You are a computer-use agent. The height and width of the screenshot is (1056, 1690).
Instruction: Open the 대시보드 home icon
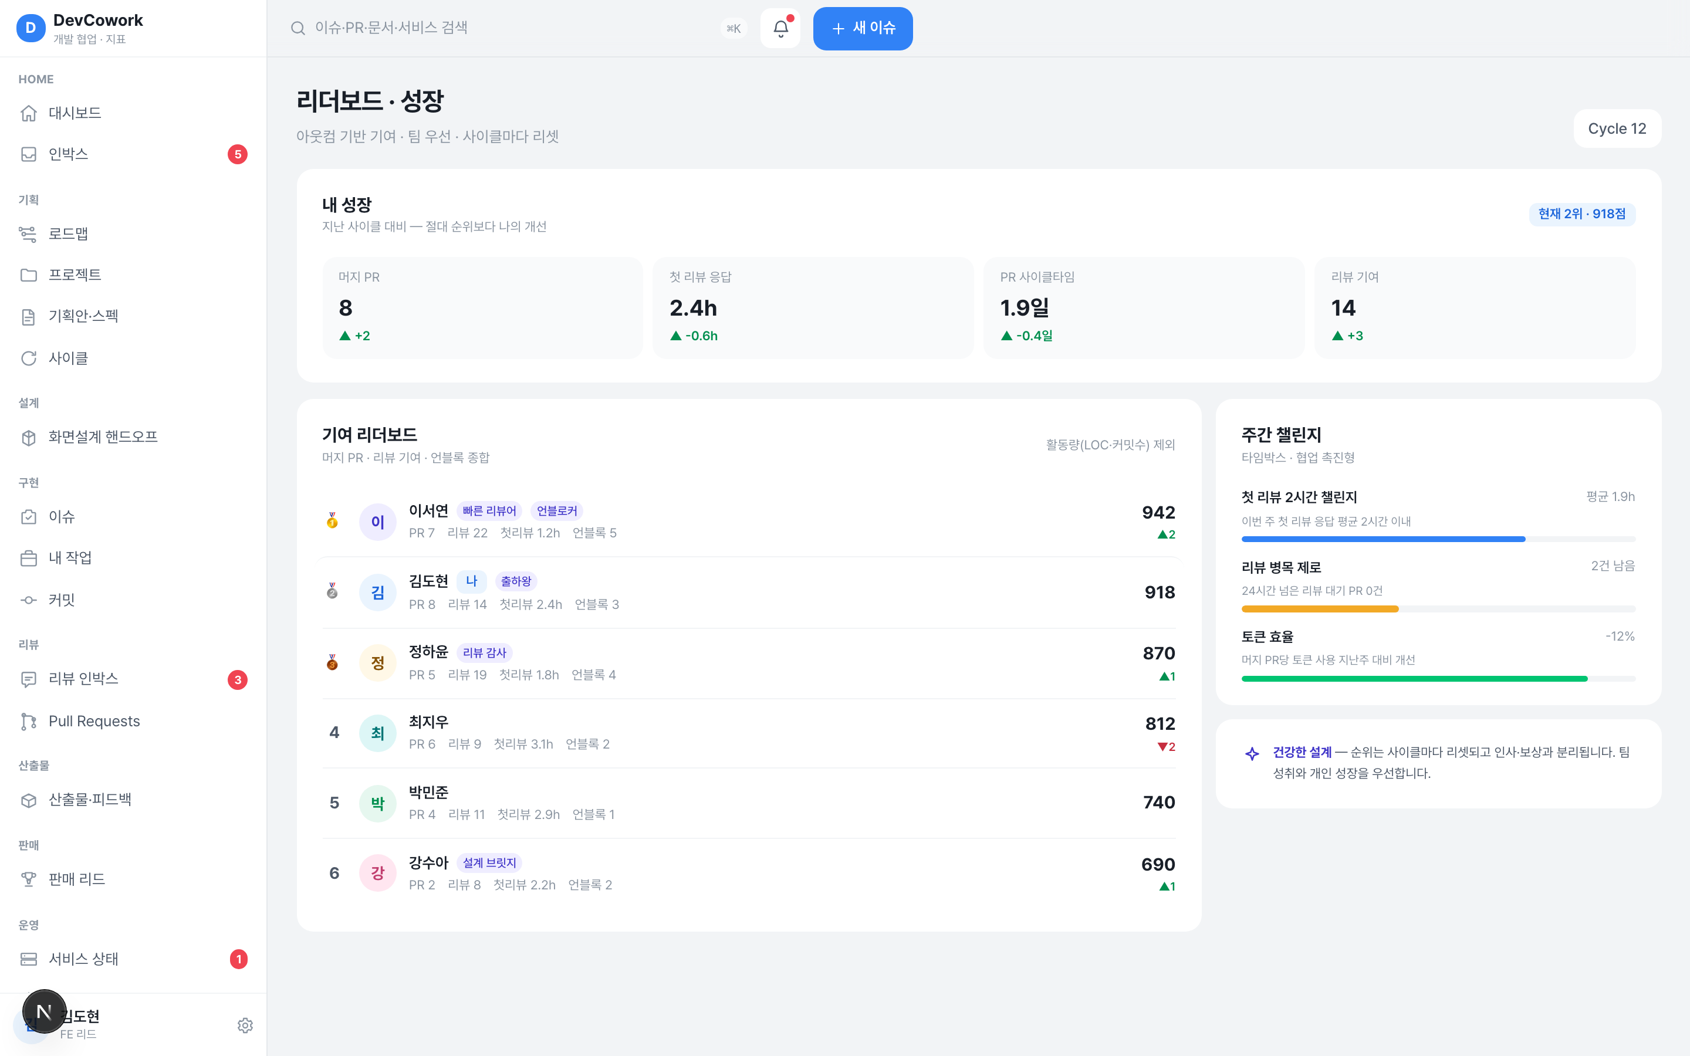29,113
